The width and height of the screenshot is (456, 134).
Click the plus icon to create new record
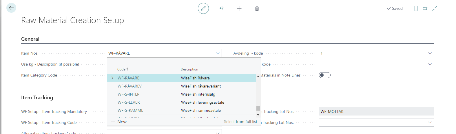239,8
